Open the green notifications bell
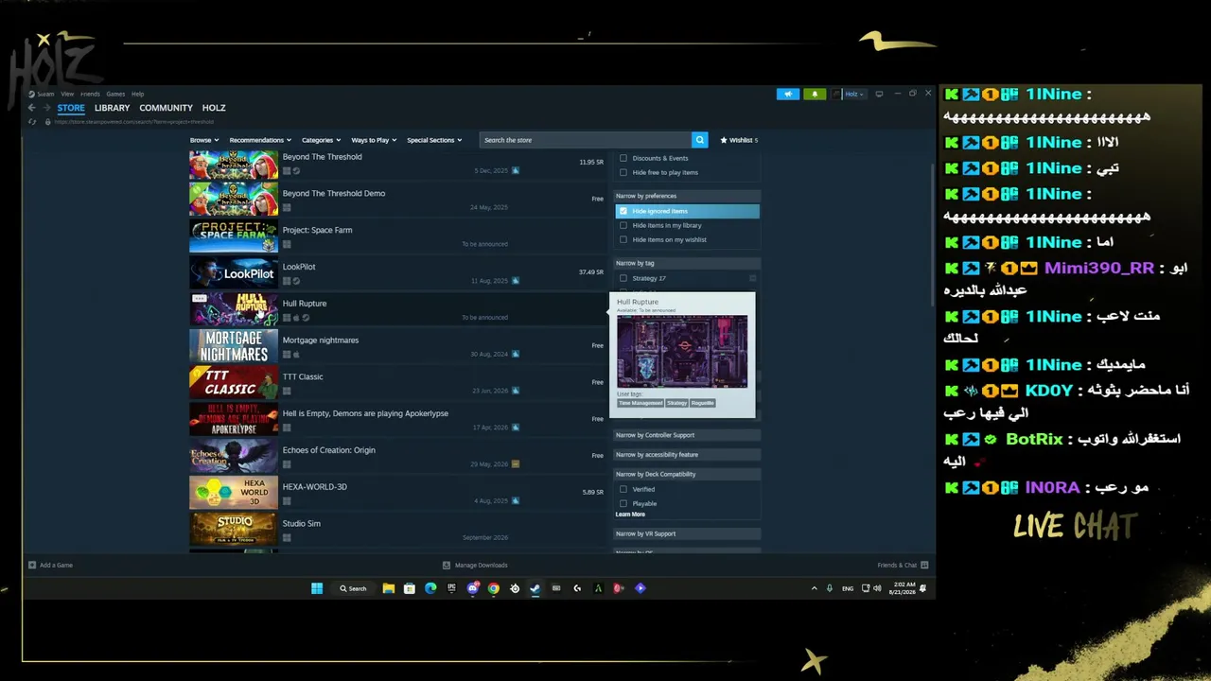 (815, 94)
